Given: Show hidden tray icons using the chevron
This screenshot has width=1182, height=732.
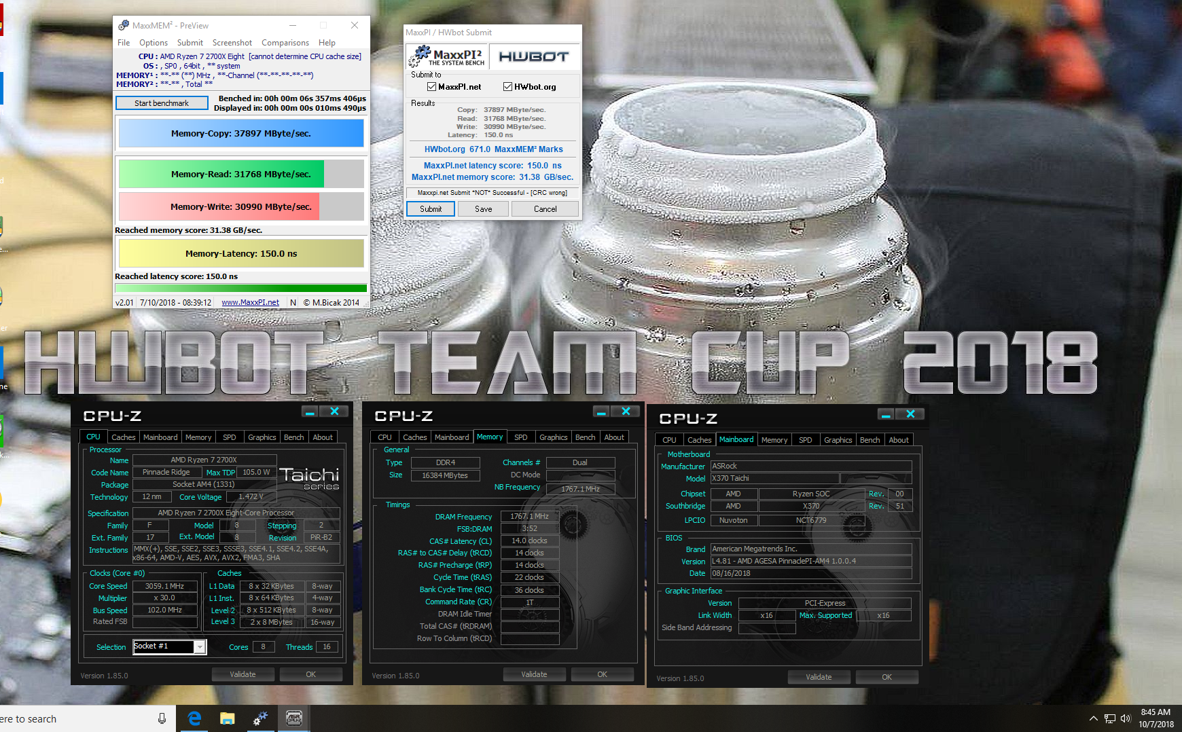Looking at the screenshot, I should point(1093,718).
